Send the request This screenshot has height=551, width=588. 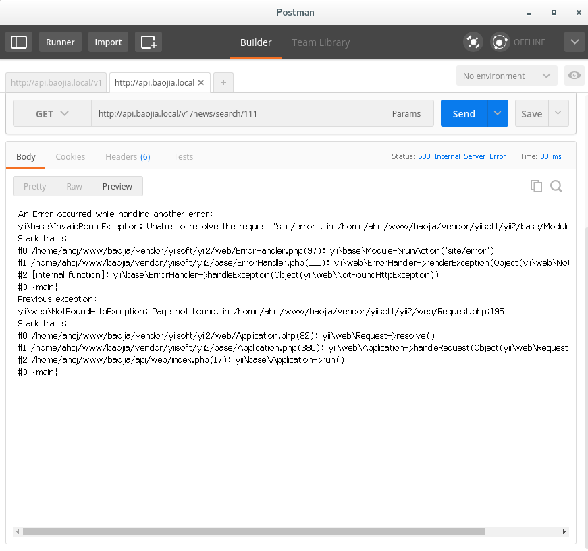click(464, 113)
